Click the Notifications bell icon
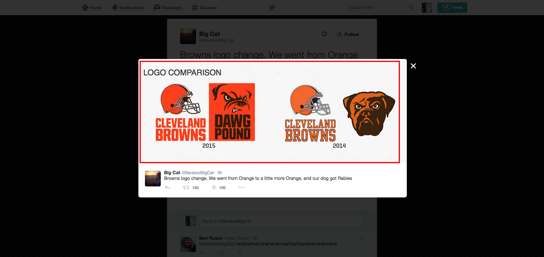Viewport: 544px width, 257px height. tap(115, 7)
